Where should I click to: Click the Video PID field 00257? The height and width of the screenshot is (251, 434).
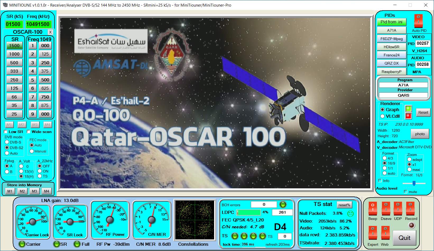click(x=423, y=43)
